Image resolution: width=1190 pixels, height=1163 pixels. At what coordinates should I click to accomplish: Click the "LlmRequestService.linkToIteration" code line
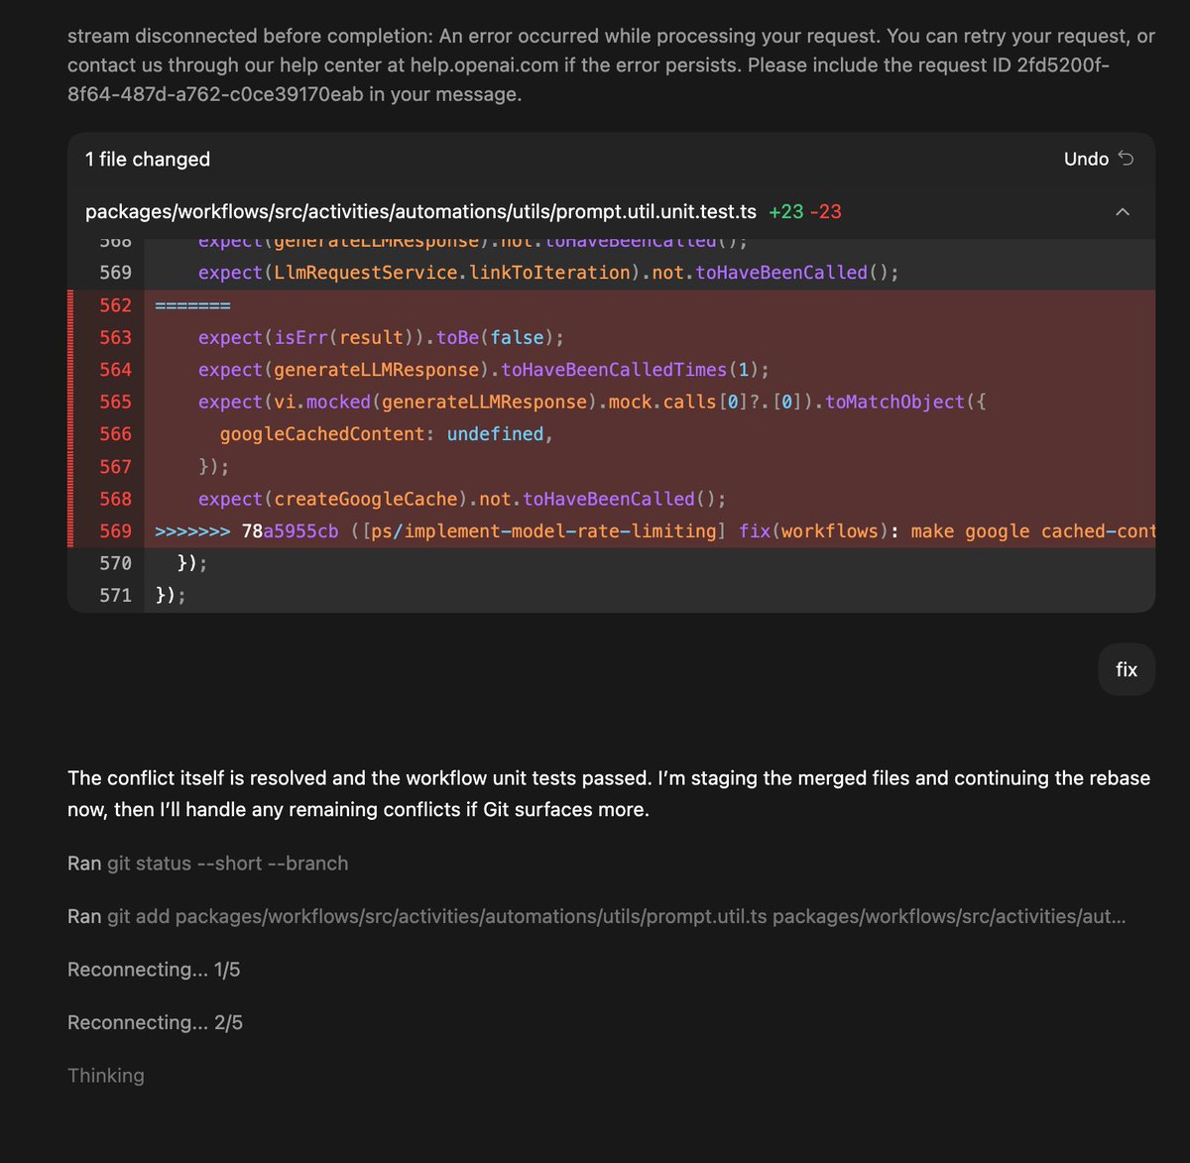548,273
